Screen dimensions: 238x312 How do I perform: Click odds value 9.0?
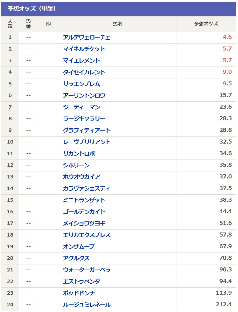227,72
